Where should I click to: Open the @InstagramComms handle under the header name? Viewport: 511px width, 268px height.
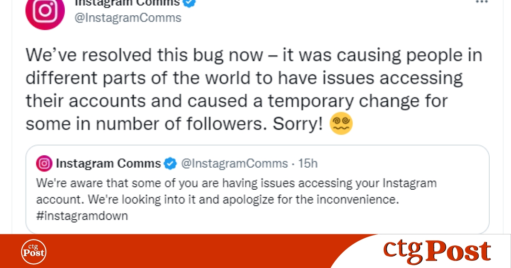click(128, 18)
